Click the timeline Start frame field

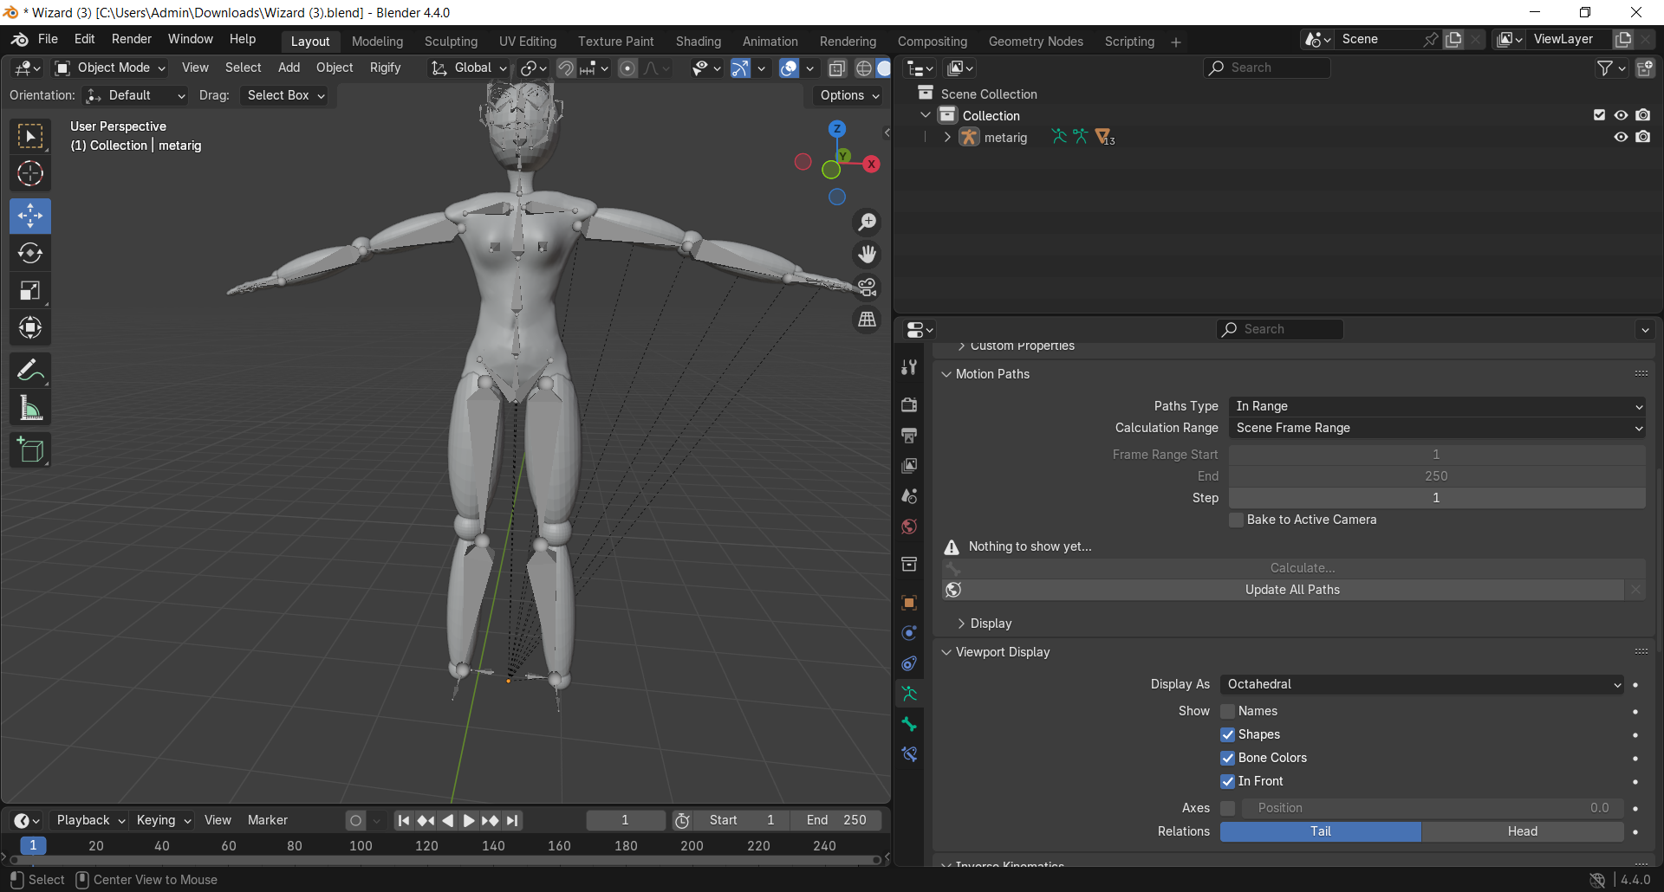[742, 820]
